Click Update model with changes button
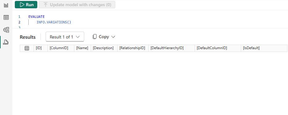Screen dimensions: 288x115 coord(77,5)
